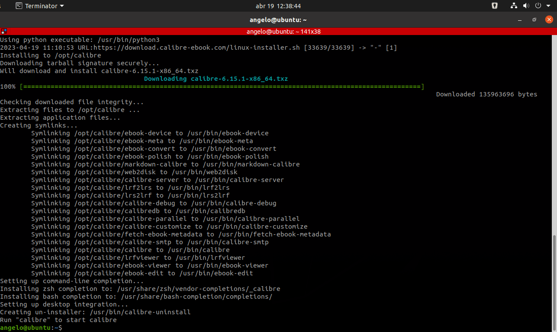Click the line "Setting up desktop integration..."
The height and width of the screenshot is (332, 557).
click(64, 304)
